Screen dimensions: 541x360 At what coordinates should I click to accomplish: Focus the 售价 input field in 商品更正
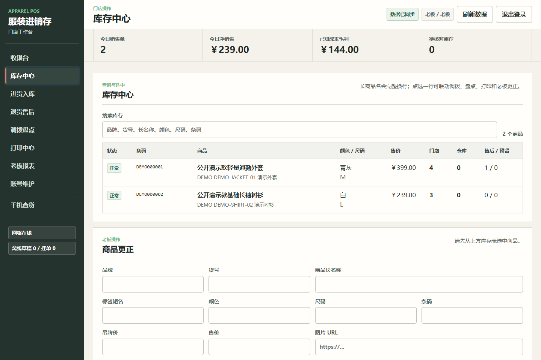[x=259, y=347]
